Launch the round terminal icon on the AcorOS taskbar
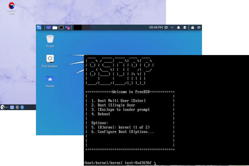249x166 pixels. 17,107
